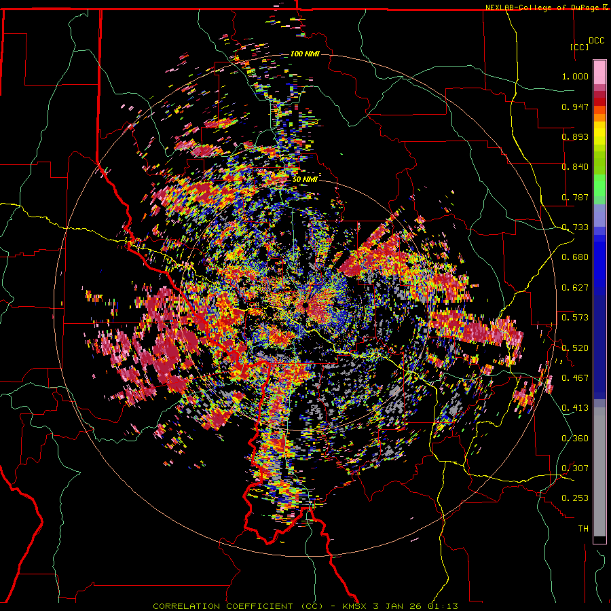Click the [CC] legend unit label
The height and width of the screenshot is (611, 611).
tap(580, 47)
